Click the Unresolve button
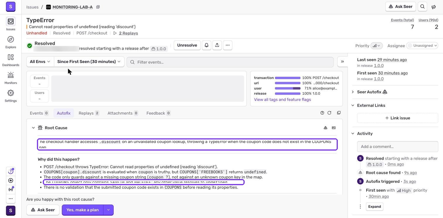 [x=187, y=45]
